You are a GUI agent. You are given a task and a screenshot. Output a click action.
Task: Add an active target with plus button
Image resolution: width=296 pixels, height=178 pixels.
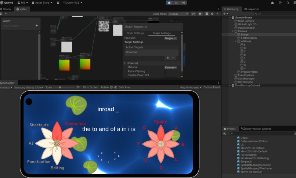click(168, 58)
